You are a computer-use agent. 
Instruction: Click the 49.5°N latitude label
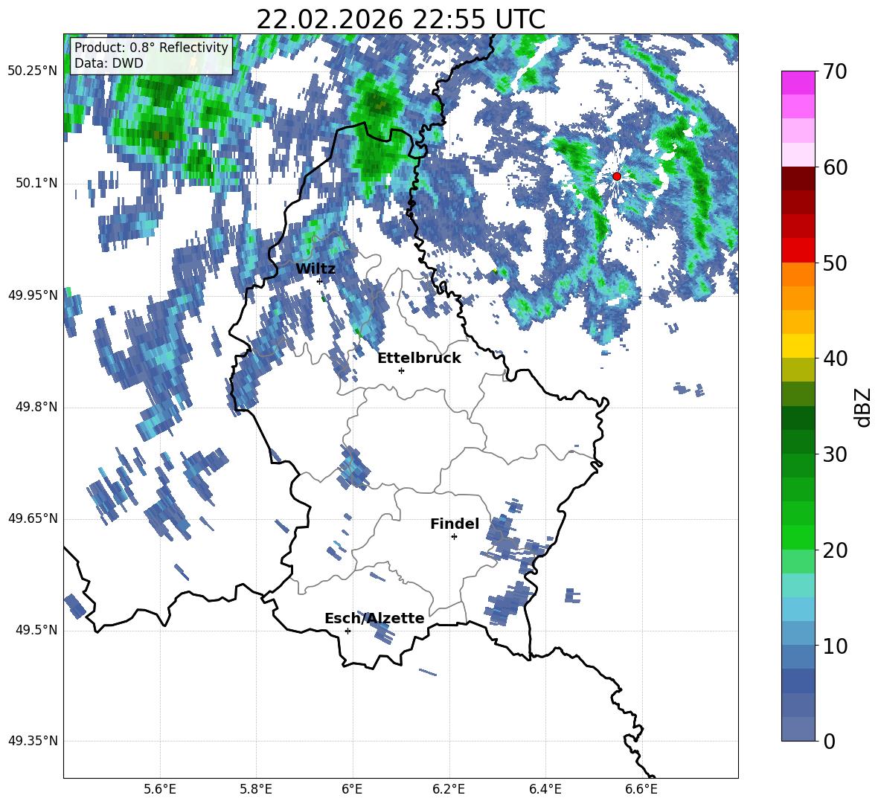tap(36, 630)
